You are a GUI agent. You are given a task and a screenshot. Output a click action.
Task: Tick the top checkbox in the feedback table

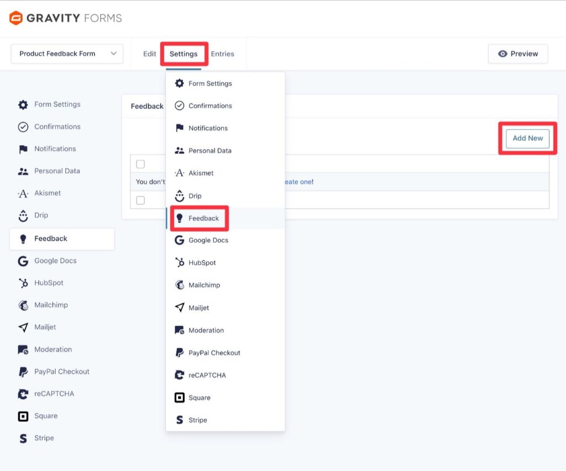pos(140,164)
